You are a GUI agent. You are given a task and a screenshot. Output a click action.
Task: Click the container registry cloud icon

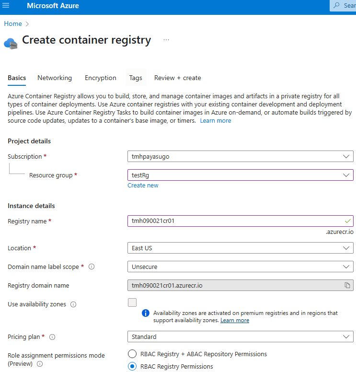(11, 44)
